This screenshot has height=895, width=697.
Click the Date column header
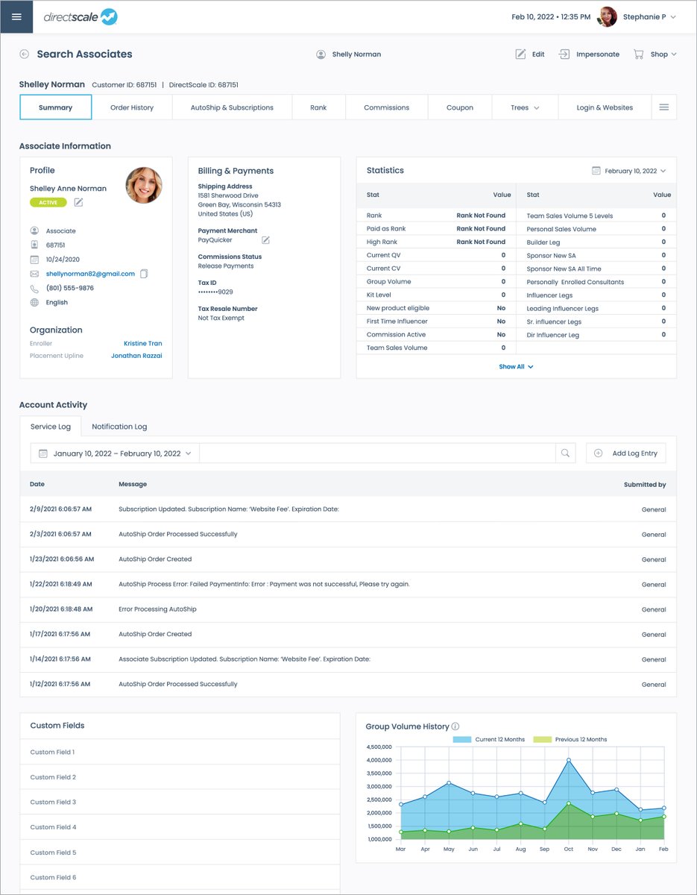pos(37,484)
